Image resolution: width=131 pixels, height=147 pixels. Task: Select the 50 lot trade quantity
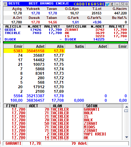point(47,124)
